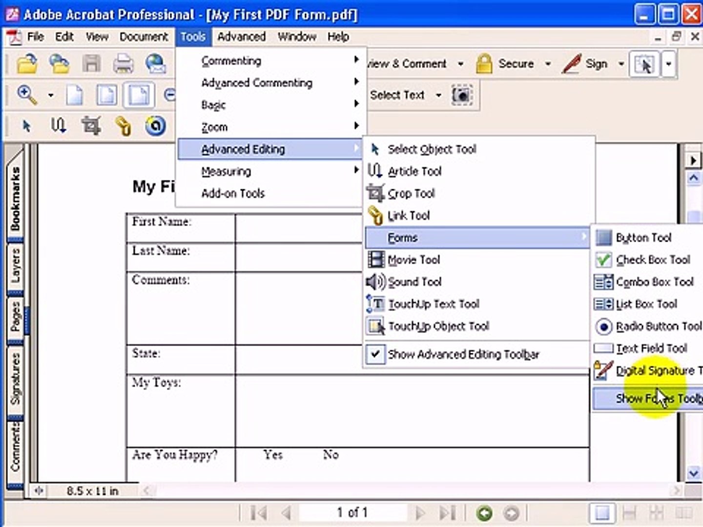Click Select Object arrow in editing toolbar
703x527 pixels.
27,126
